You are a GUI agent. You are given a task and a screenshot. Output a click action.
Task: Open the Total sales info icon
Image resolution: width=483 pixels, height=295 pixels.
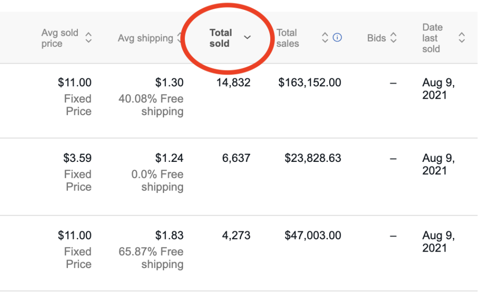pyautogui.click(x=337, y=38)
